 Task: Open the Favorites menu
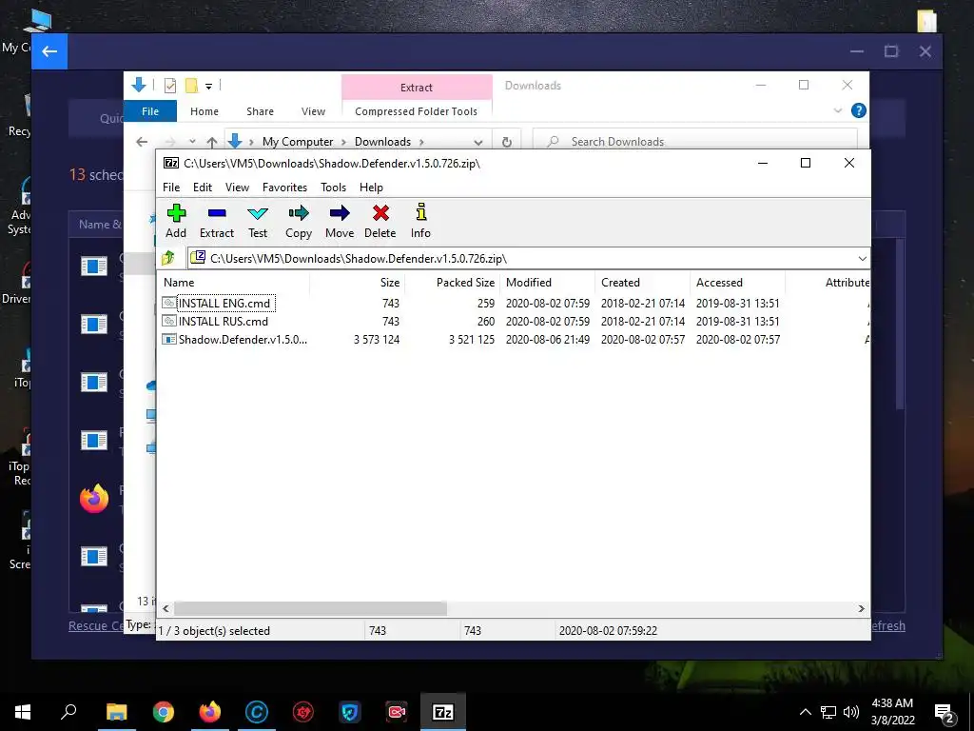284,188
